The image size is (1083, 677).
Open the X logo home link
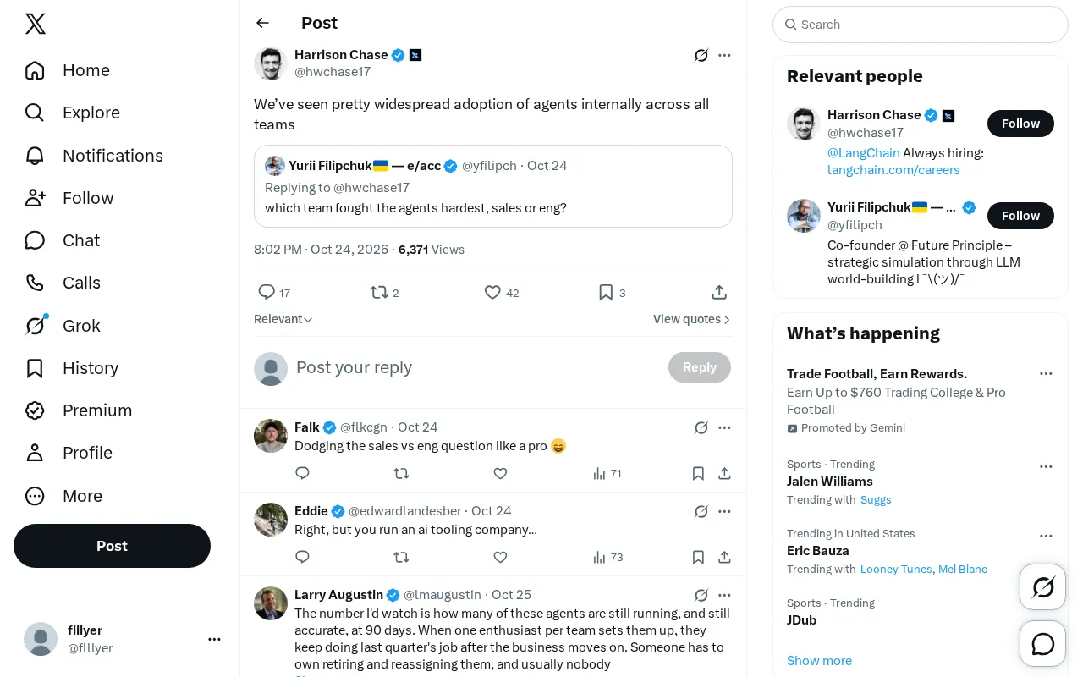36,24
